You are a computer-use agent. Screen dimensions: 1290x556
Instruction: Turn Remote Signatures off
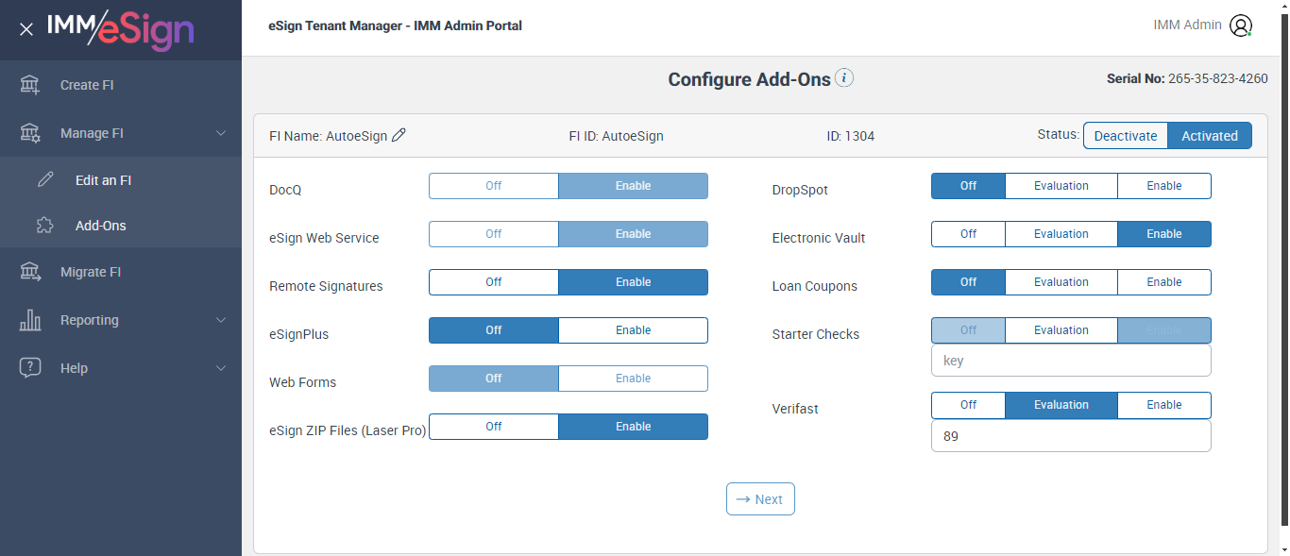click(494, 282)
